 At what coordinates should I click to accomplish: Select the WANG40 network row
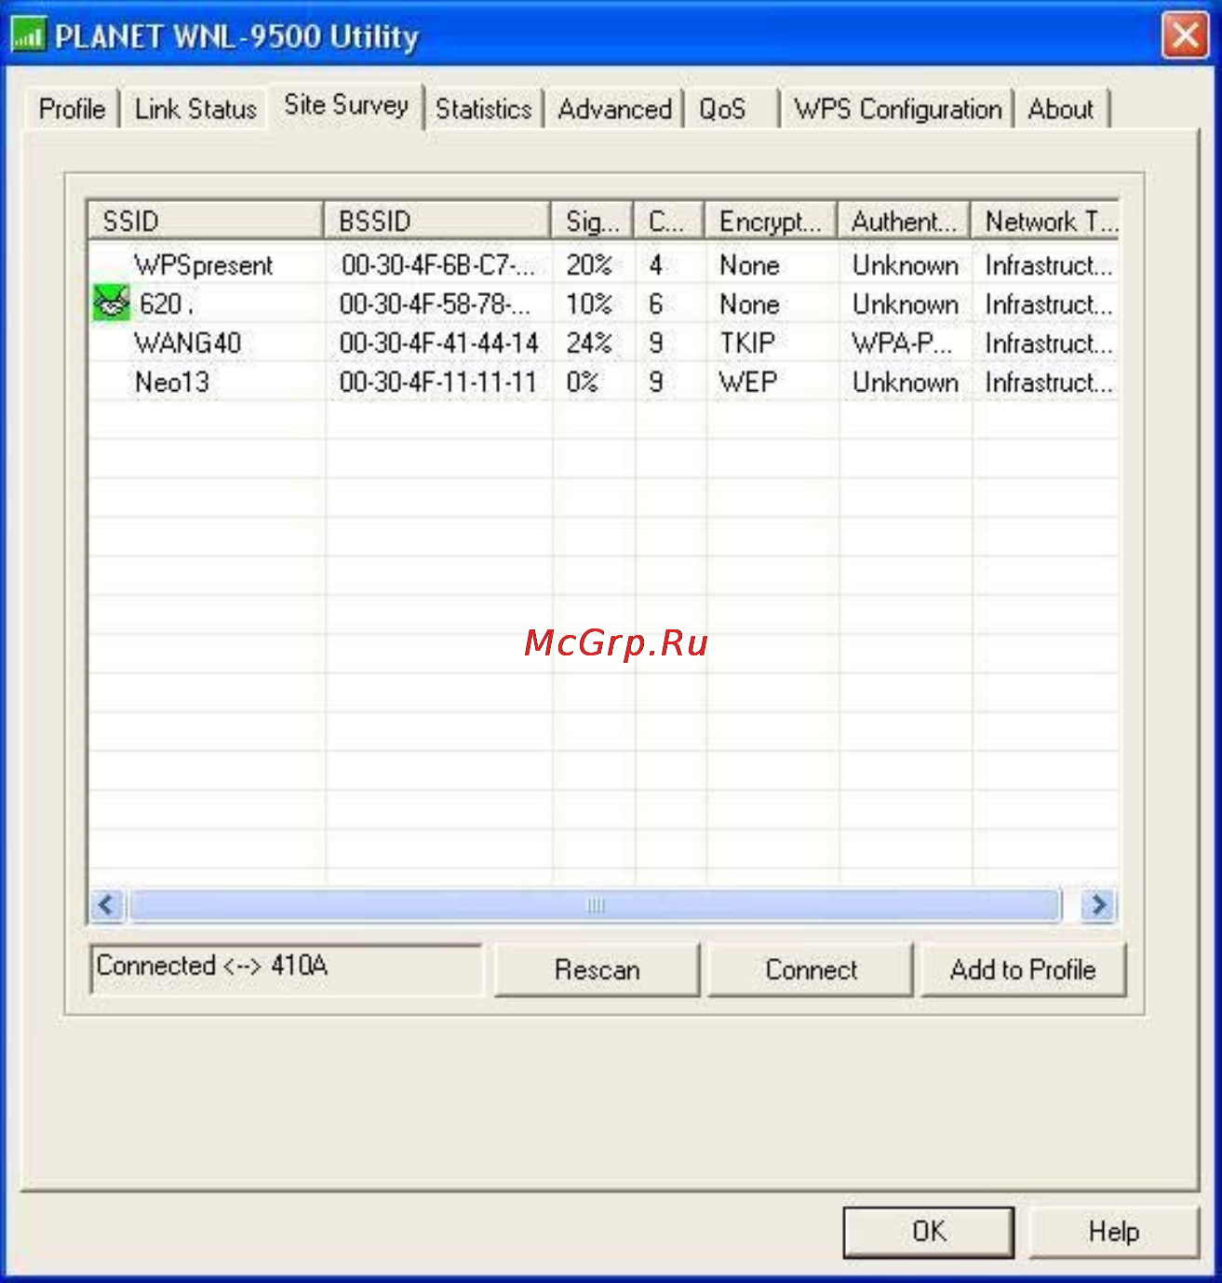coord(603,344)
